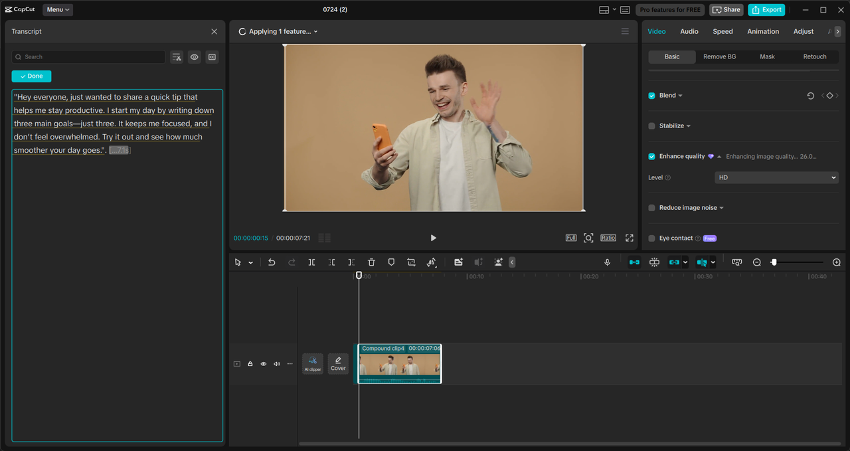Click the Preview eye icon in the Transcript panel

click(x=194, y=57)
